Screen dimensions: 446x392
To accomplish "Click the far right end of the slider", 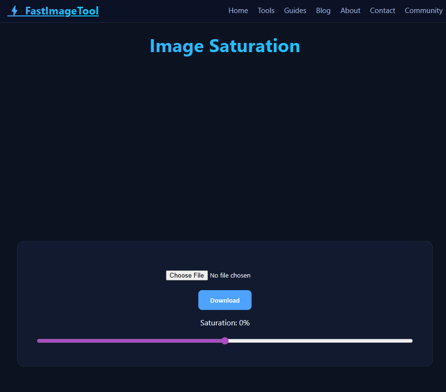I will click(x=411, y=340).
